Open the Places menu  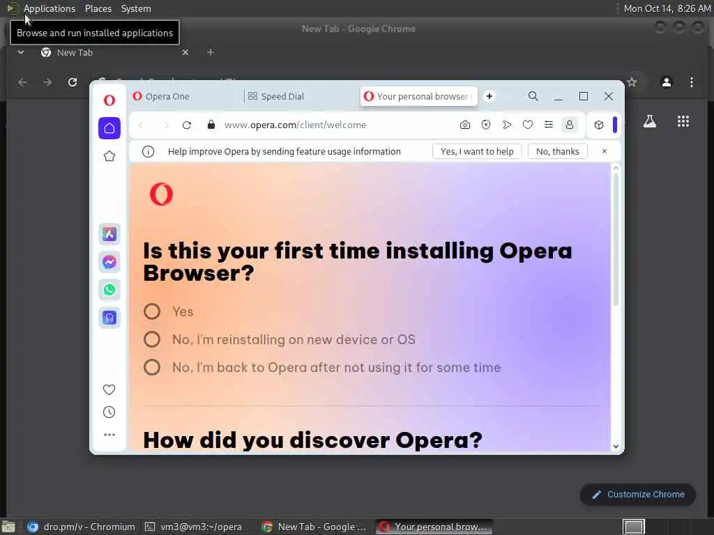98,8
